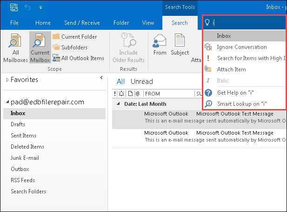Click the blue question mark help icon
This screenshot has width=287, height=212.
pos(208,93)
